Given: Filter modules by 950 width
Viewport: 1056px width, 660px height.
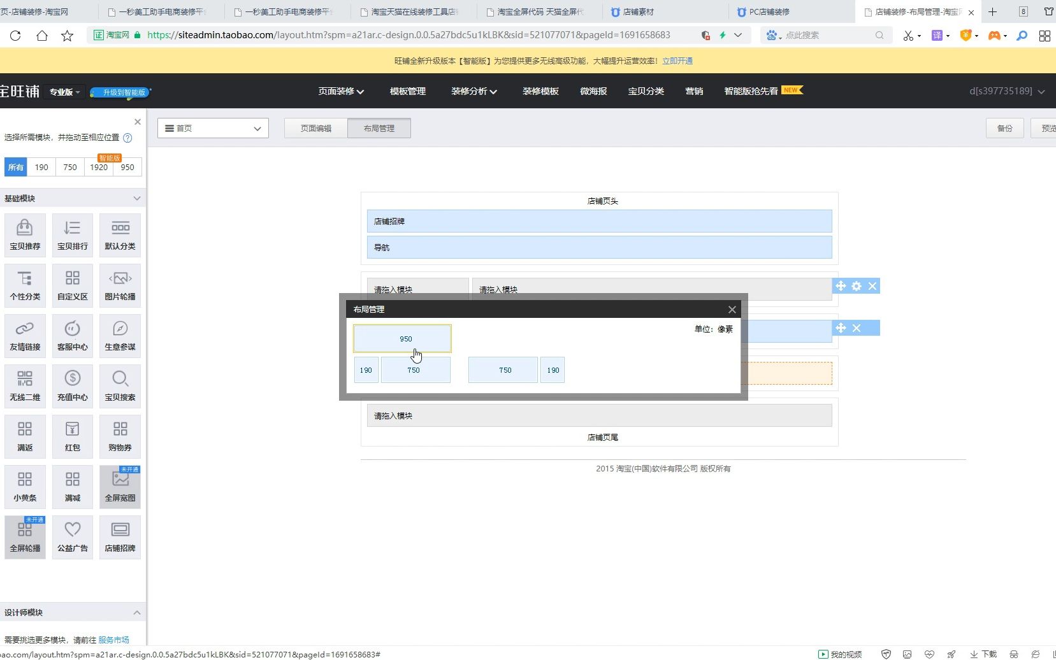Looking at the screenshot, I should tap(127, 167).
